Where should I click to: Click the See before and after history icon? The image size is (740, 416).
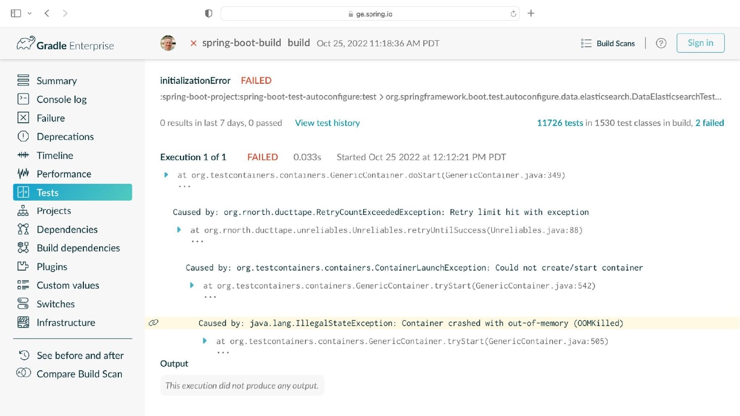click(x=24, y=355)
